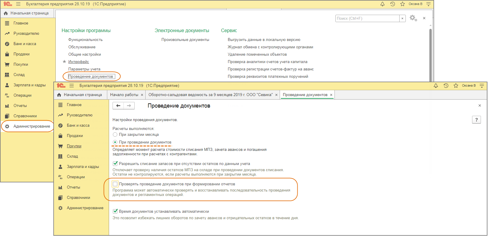This screenshot has width=488, height=236.
Task: Enable 'Проверять проведение документов при формировании отчетов'
Action: click(115, 184)
